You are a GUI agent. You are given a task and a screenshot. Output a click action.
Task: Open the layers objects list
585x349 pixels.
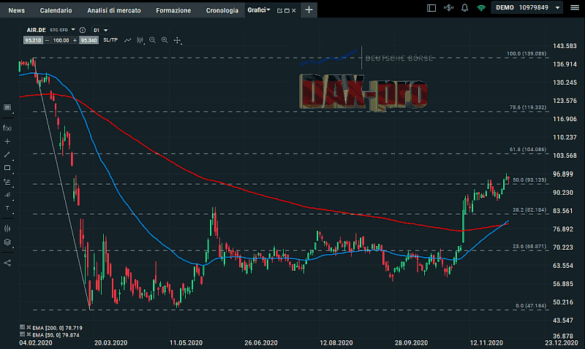point(7,242)
